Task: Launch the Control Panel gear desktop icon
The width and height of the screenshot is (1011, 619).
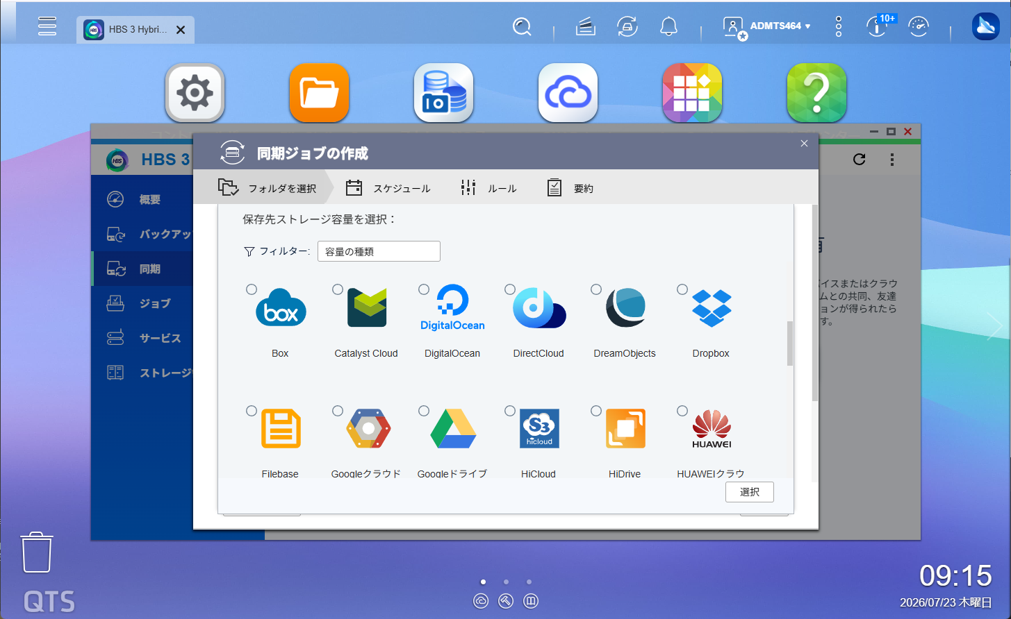Action: click(x=195, y=93)
